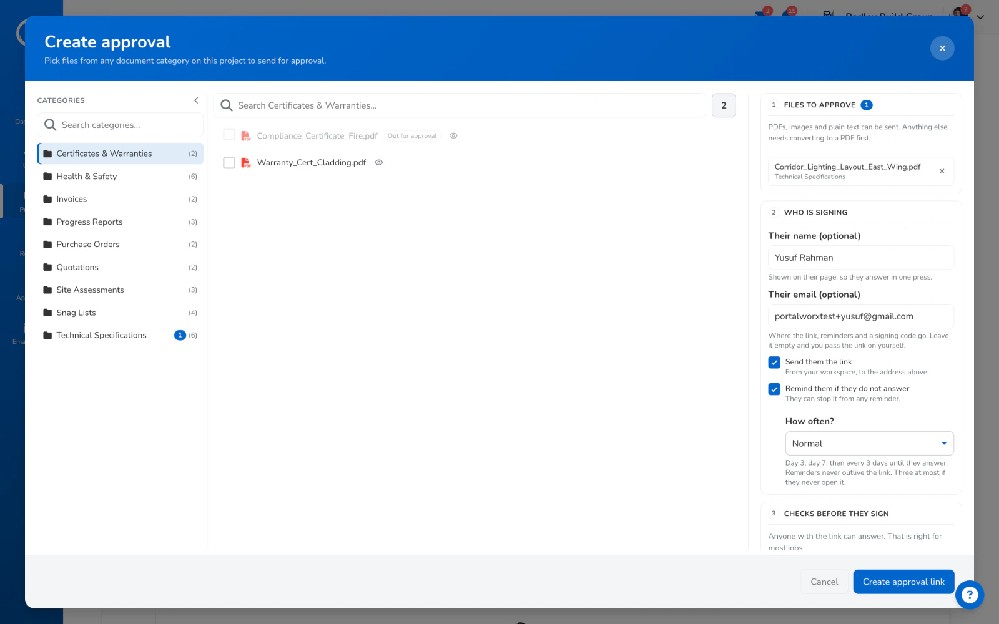Select the Purchase Orders category
This screenshot has width=999, height=624.
click(121, 245)
